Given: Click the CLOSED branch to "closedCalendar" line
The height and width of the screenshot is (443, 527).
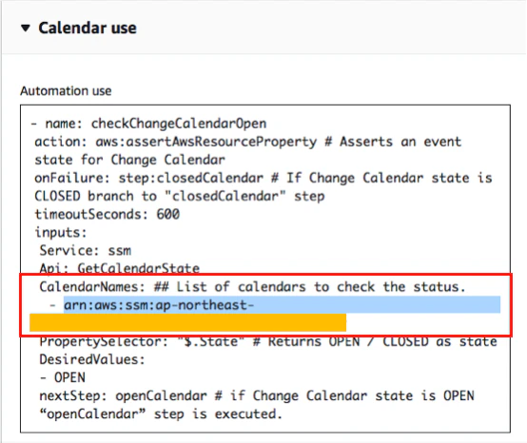Looking at the screenshot, I should coord(180,196).
